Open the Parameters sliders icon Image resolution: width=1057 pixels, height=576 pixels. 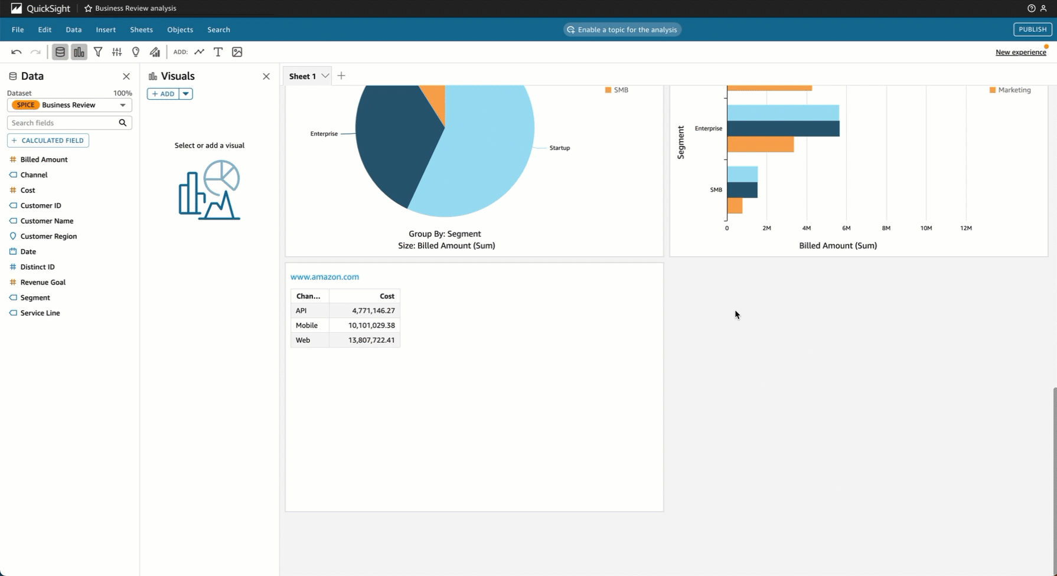pyautogui.click(x=117, y=52)
